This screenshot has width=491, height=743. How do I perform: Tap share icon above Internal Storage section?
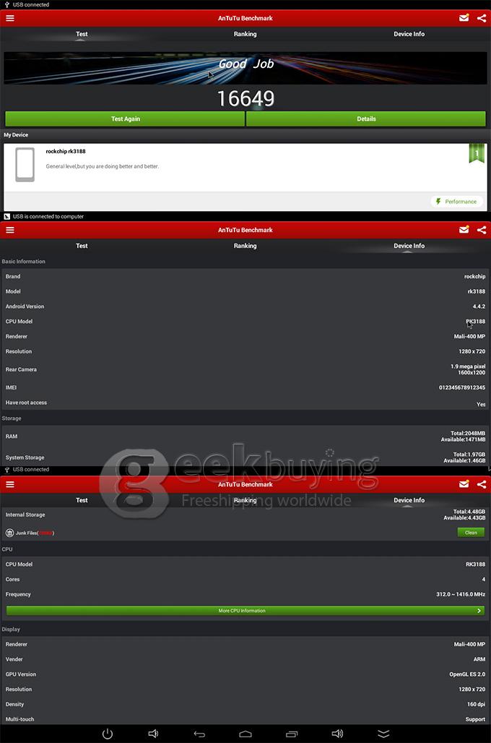click(x=482, y=484)
